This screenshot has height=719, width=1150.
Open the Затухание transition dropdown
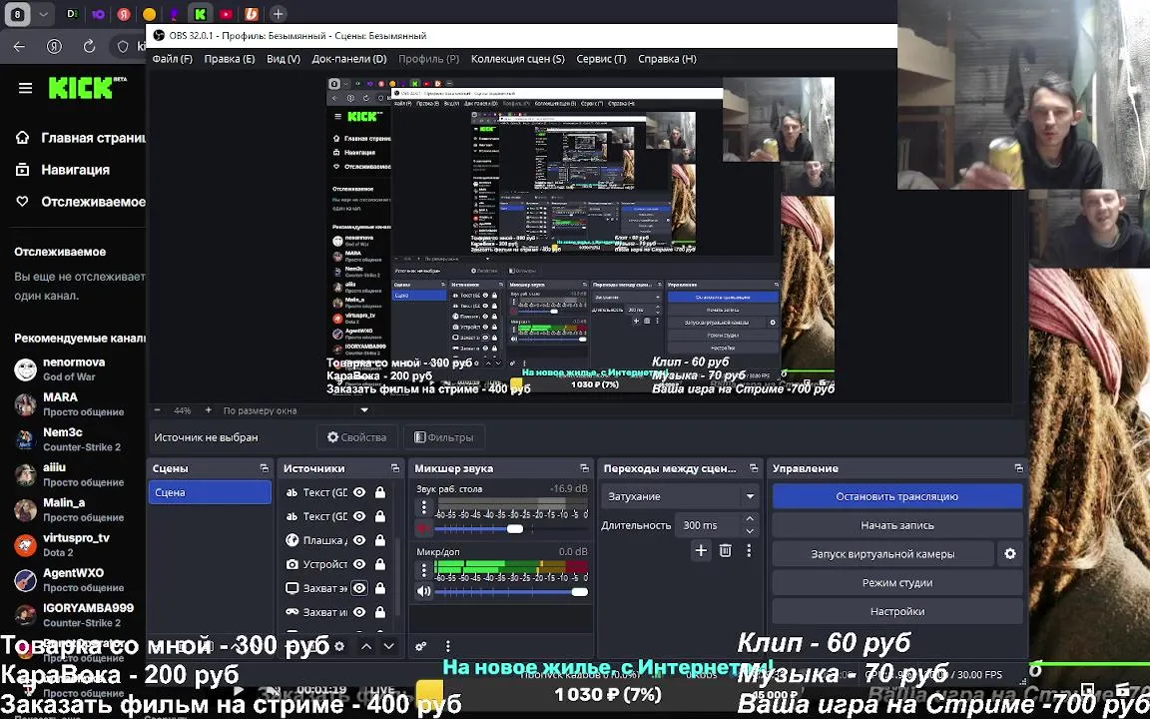coord(680,496)
